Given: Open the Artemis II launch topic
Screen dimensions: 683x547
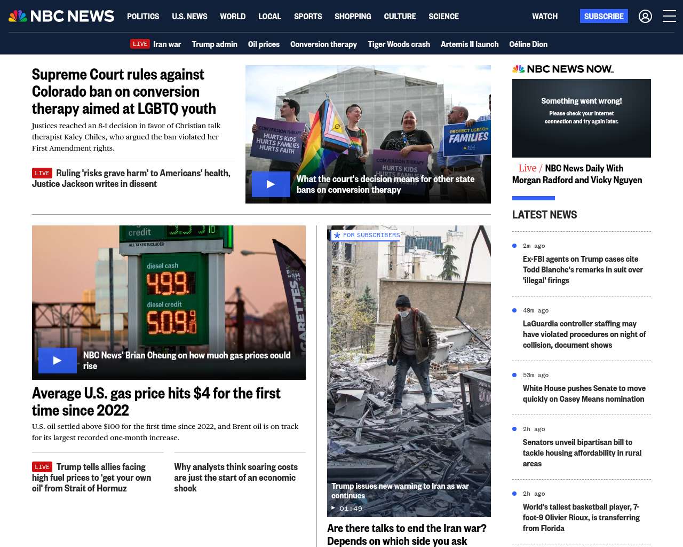Looking at the screenshot, I should (x=470, y=44).
